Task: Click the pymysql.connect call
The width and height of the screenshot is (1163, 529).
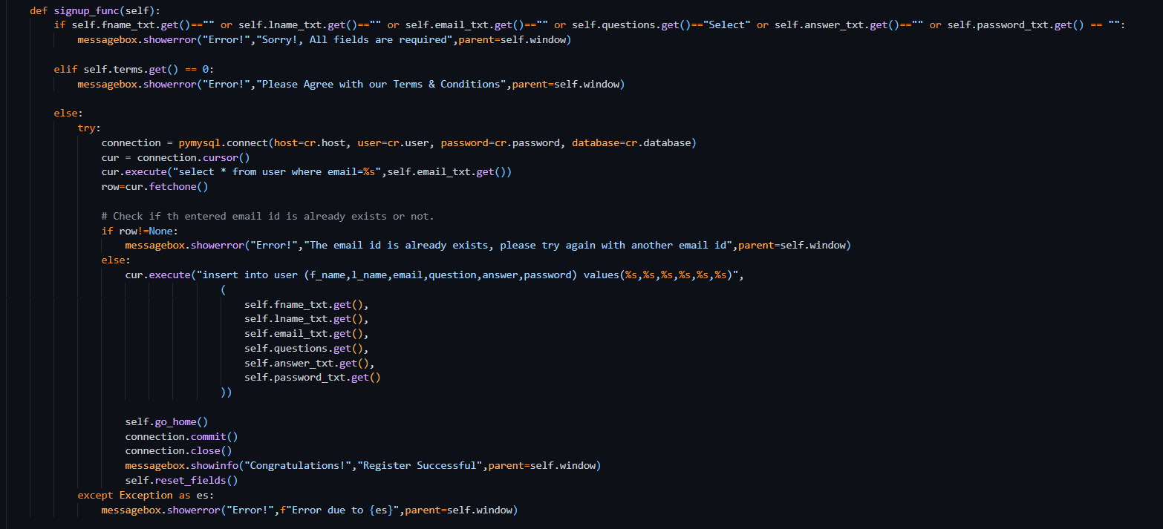Action: pos(224,143)
